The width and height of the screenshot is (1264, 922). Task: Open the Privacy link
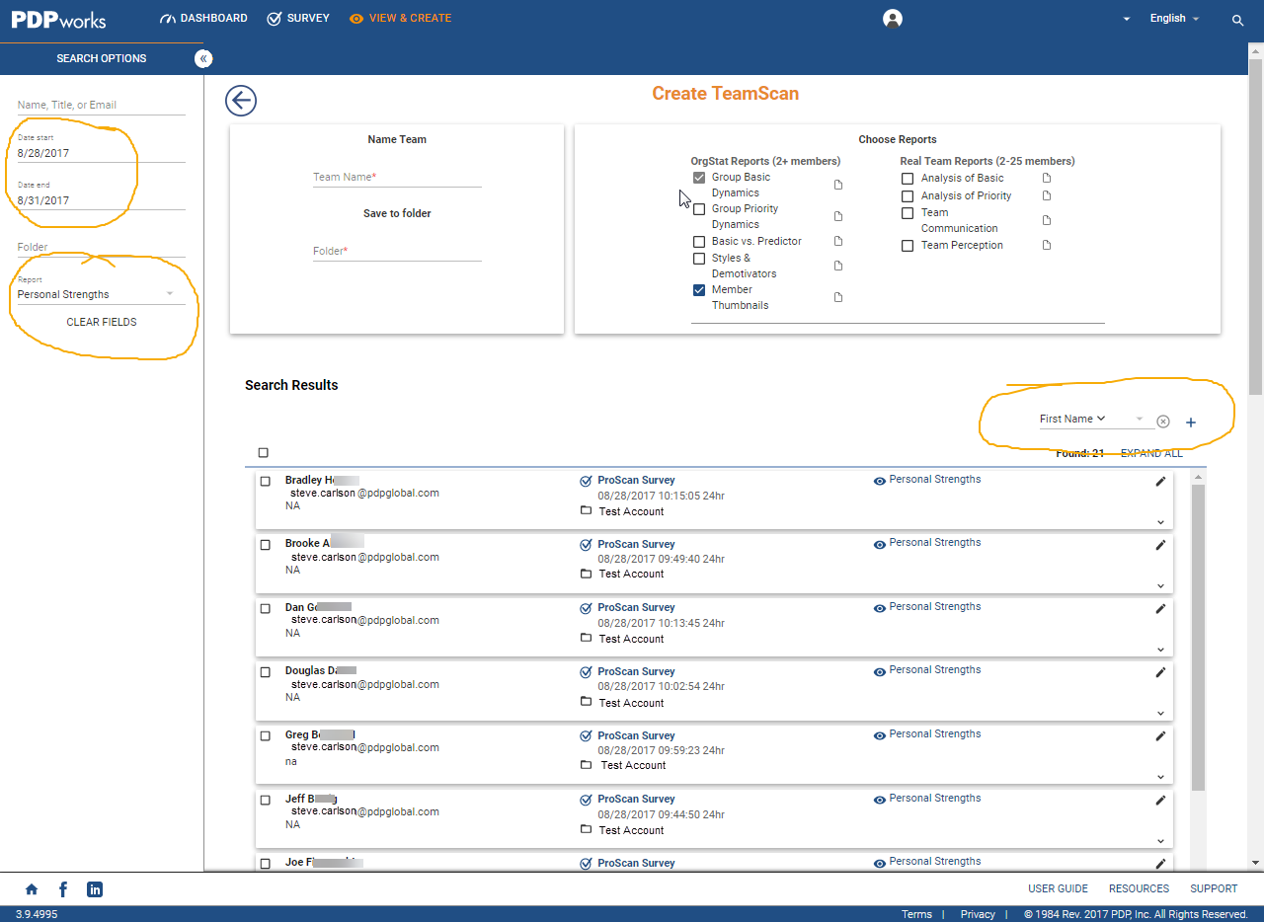(x=978, y=915)
